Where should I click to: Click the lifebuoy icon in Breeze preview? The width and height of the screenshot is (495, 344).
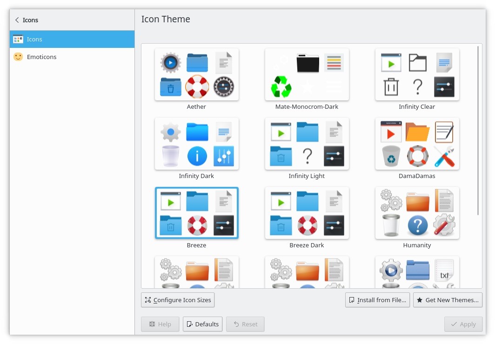click(197, 225)
